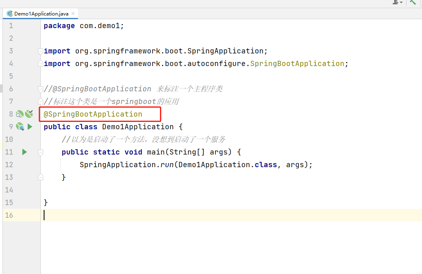Image resolution: width=422 pixels, height=274 pixels.
Task: Click the green Run arrow beside line 11
Action: click(x=24, y=152)
